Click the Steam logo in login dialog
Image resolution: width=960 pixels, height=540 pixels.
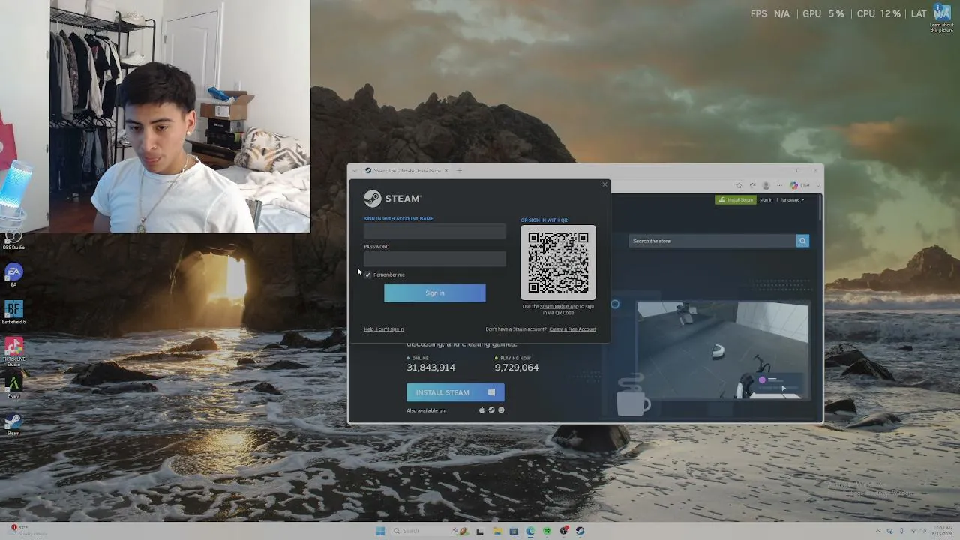pyautogui.click(x=392, y=199)
